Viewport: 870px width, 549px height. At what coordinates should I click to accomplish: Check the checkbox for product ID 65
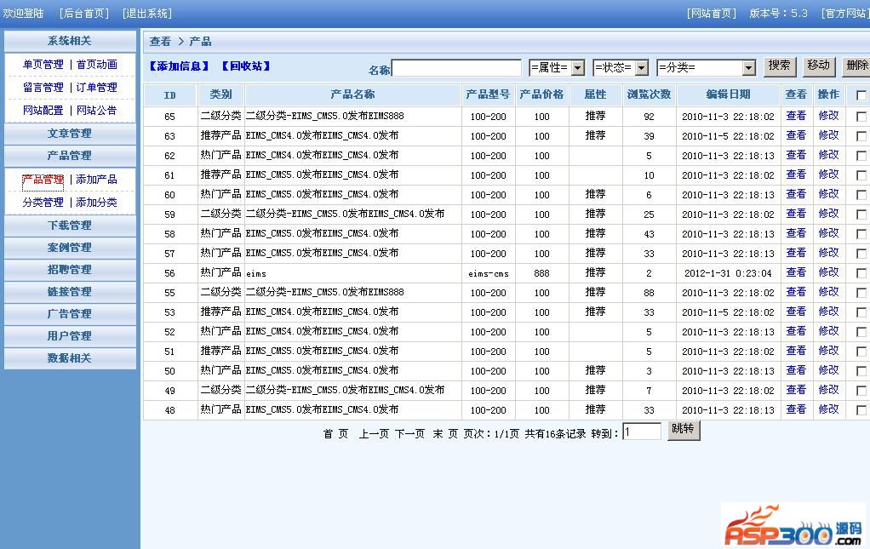pyautogui.click(x=861, y=117)
